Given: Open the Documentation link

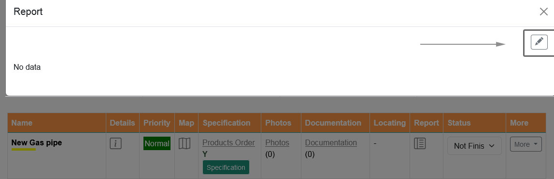Looking at the screenshot, I should click(331, 142).
